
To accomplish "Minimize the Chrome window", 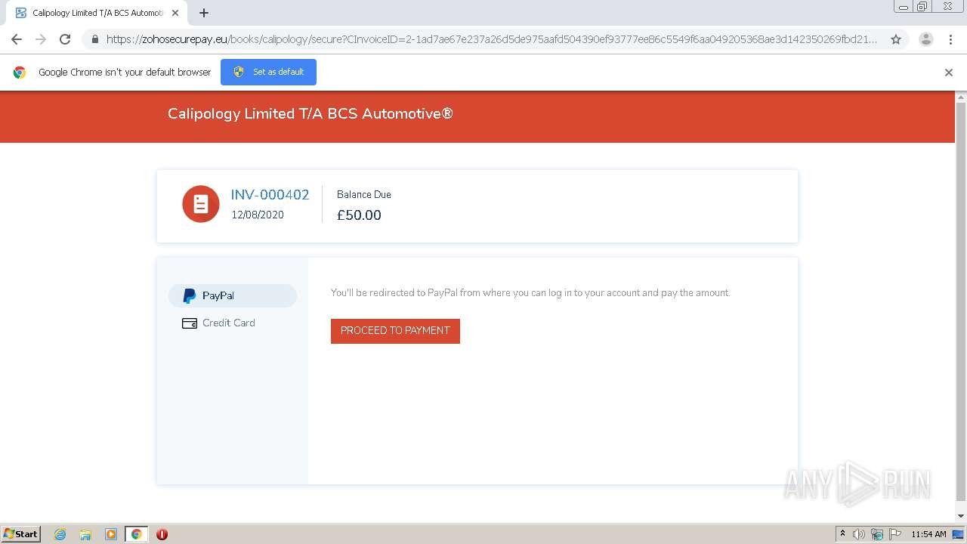I will (x=904, y=7).
